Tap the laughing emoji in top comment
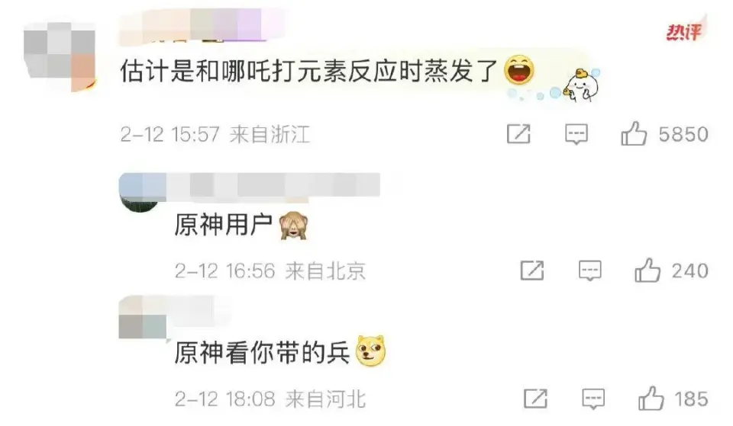The width and height of the screenshot is (733, 426). point(519,70)
